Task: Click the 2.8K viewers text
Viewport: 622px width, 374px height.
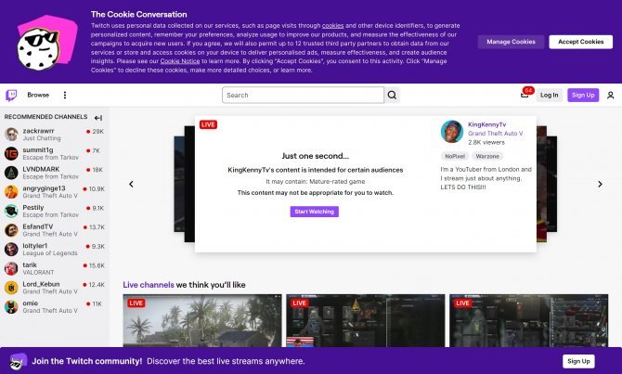Action: pos(486,142)
